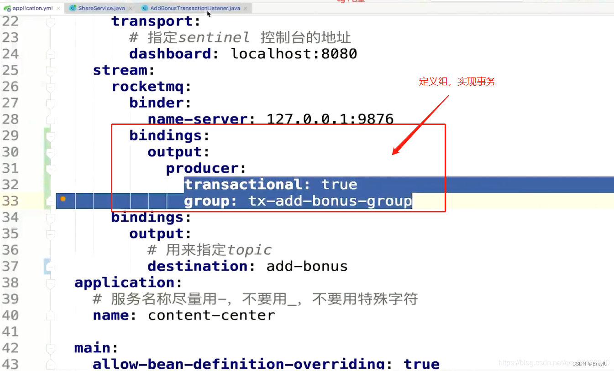Collapse the producer block on line 31

50,169
